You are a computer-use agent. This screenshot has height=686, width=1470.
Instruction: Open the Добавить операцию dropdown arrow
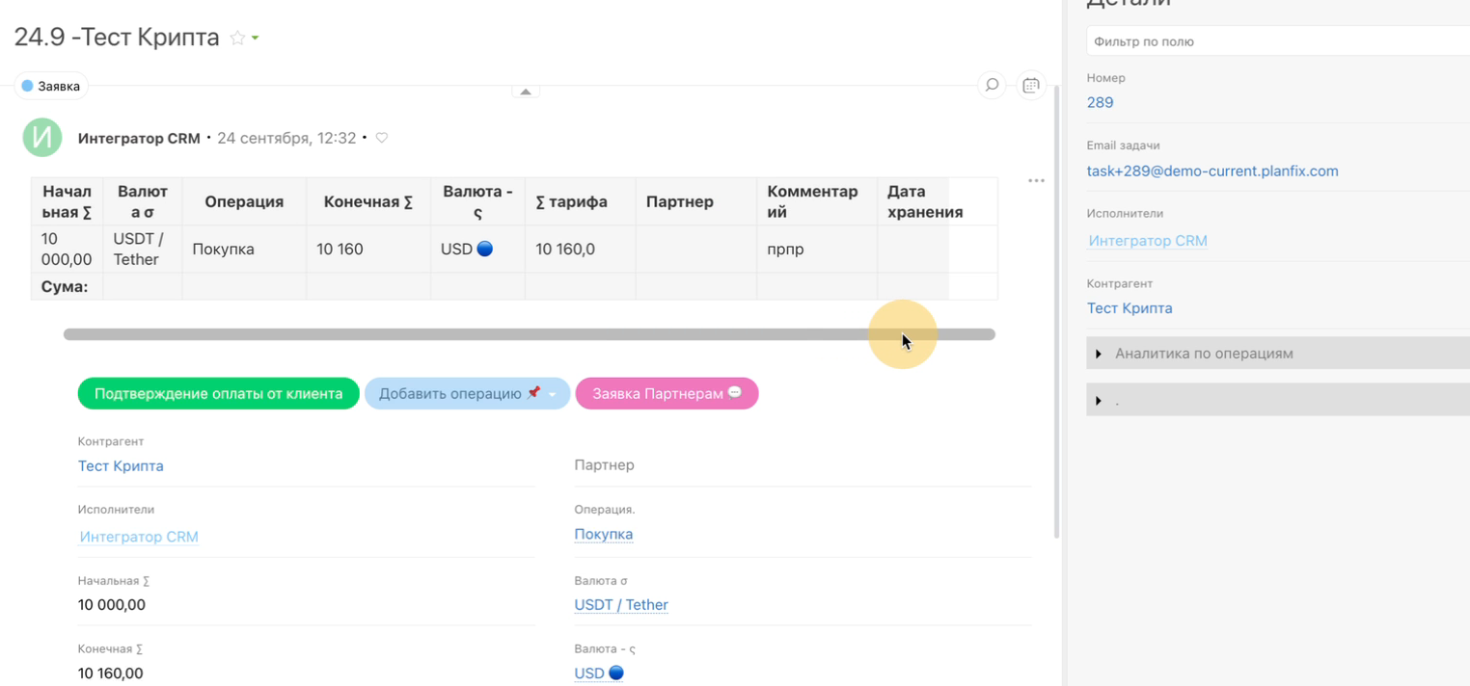[x=553, y=394]
